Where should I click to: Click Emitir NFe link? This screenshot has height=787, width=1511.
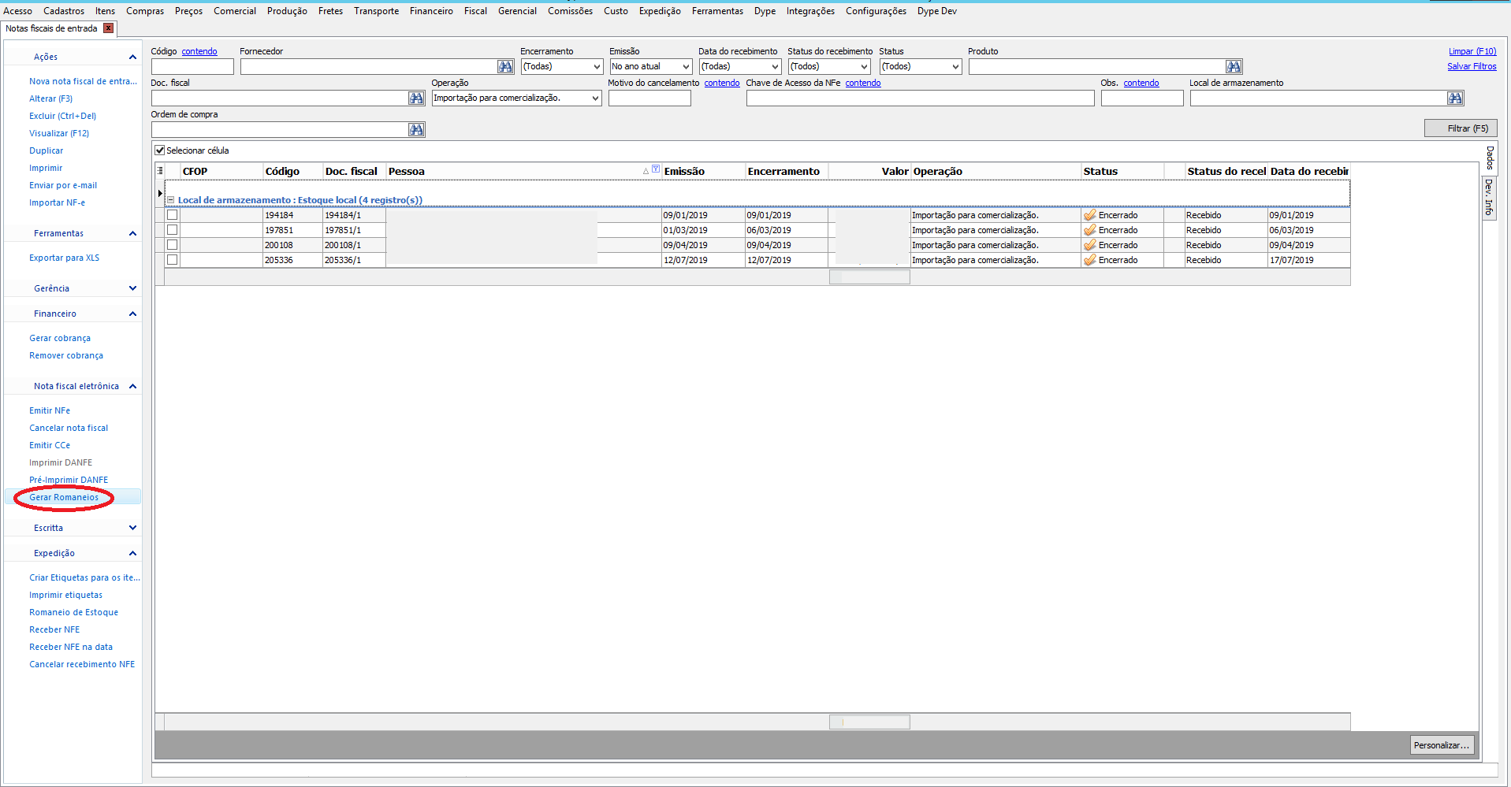click(50, 410)
